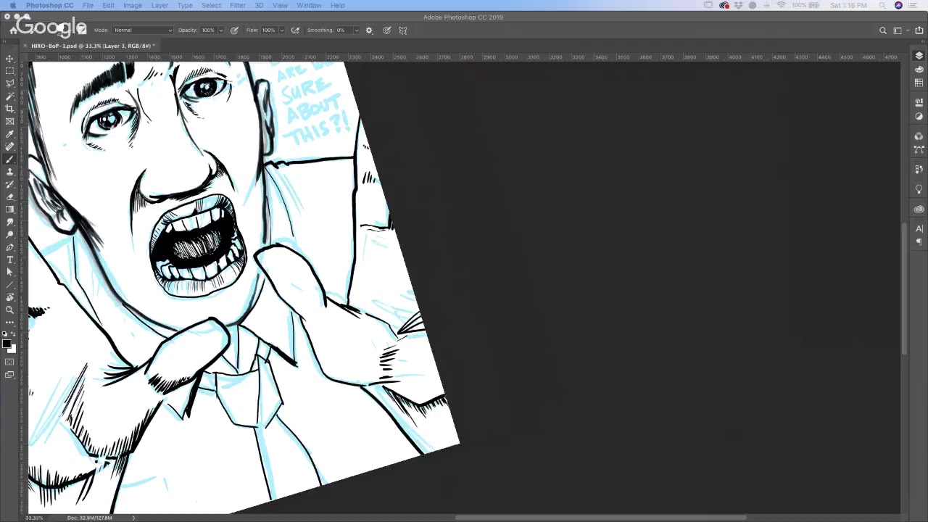Open the Layer menu

(x=159, y=5)
